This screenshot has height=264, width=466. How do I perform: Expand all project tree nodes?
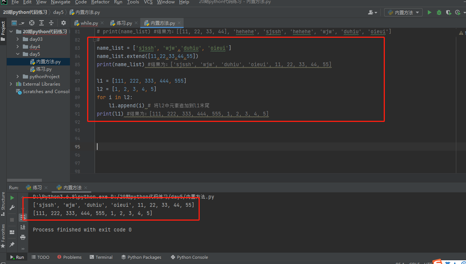point(42,23)
